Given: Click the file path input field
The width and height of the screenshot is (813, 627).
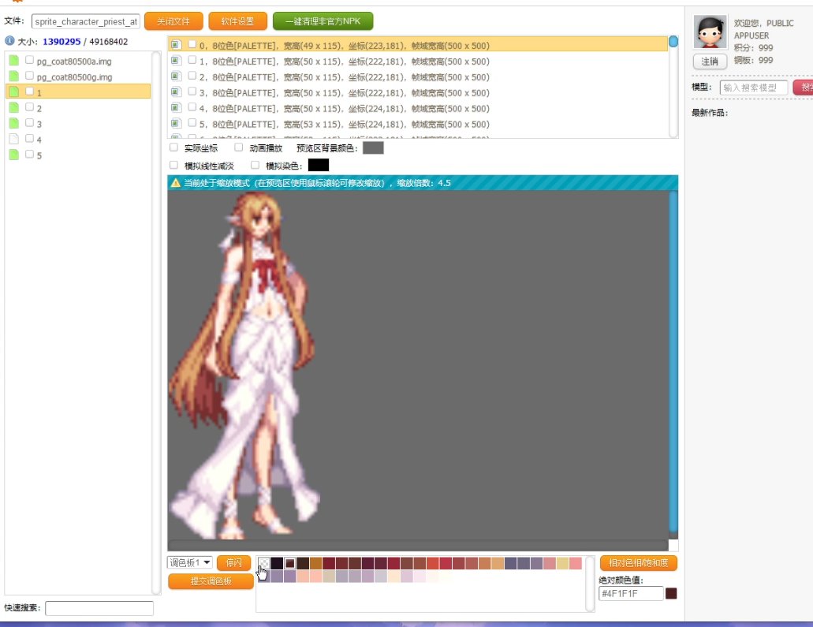Looking at the screenshot, I should (85, 21).
